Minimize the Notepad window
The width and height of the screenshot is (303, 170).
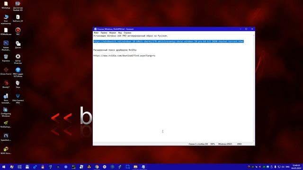pyautogui.click(x=241, y=29)
